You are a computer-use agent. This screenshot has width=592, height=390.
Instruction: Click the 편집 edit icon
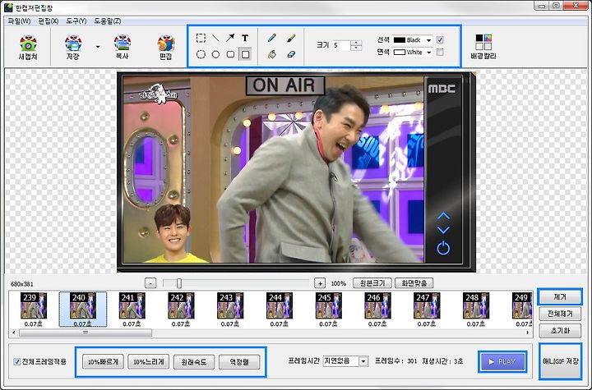coord(166,47)
